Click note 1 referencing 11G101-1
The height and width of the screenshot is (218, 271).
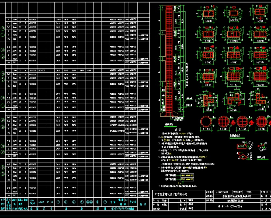(176, 134)
